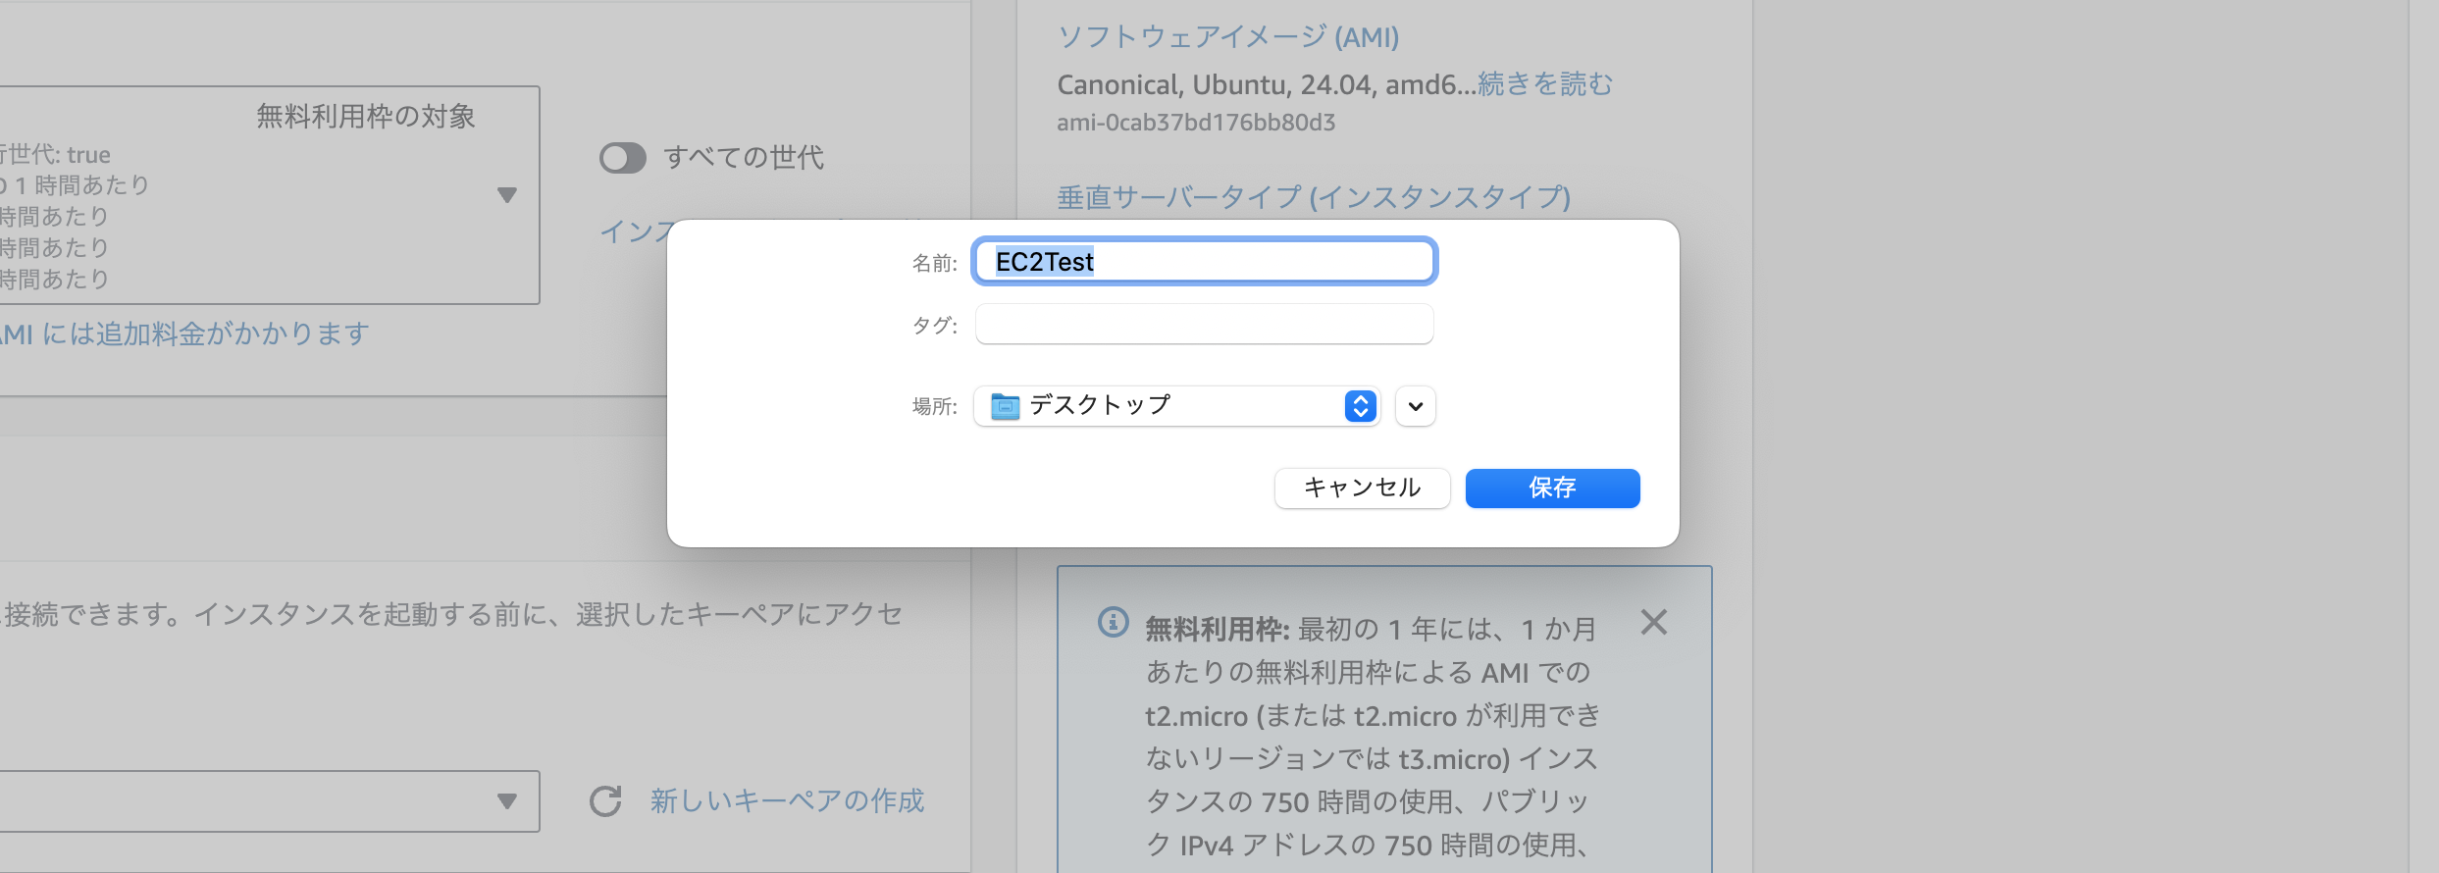Click ソフトウェアイメージ (AMI) heading link
This screenshot has width=2439, height=873.
[x=1227, y=37]
